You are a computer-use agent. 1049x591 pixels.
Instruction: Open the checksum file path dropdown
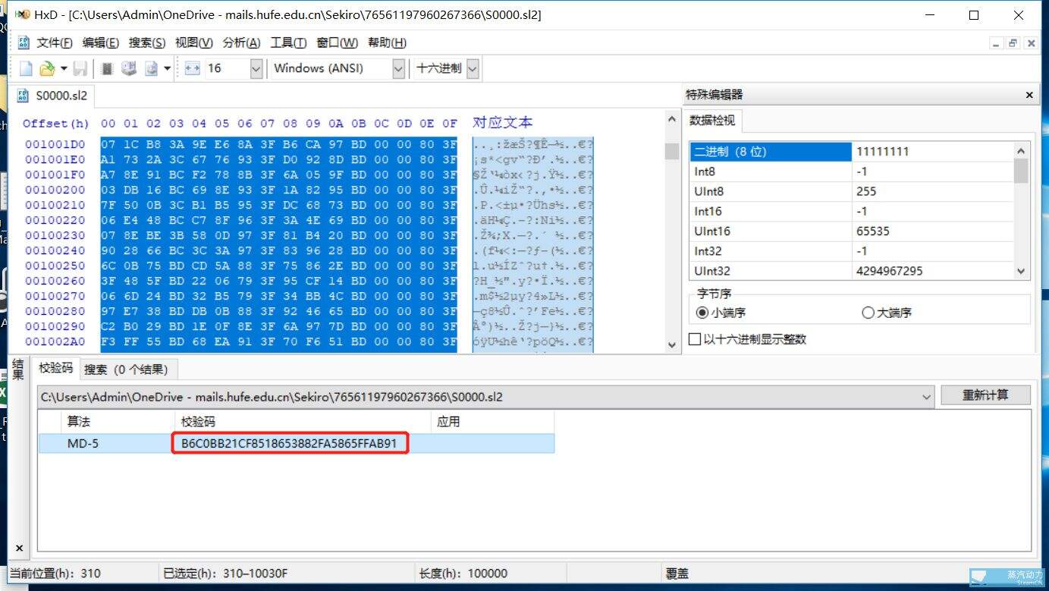[926, 397]
